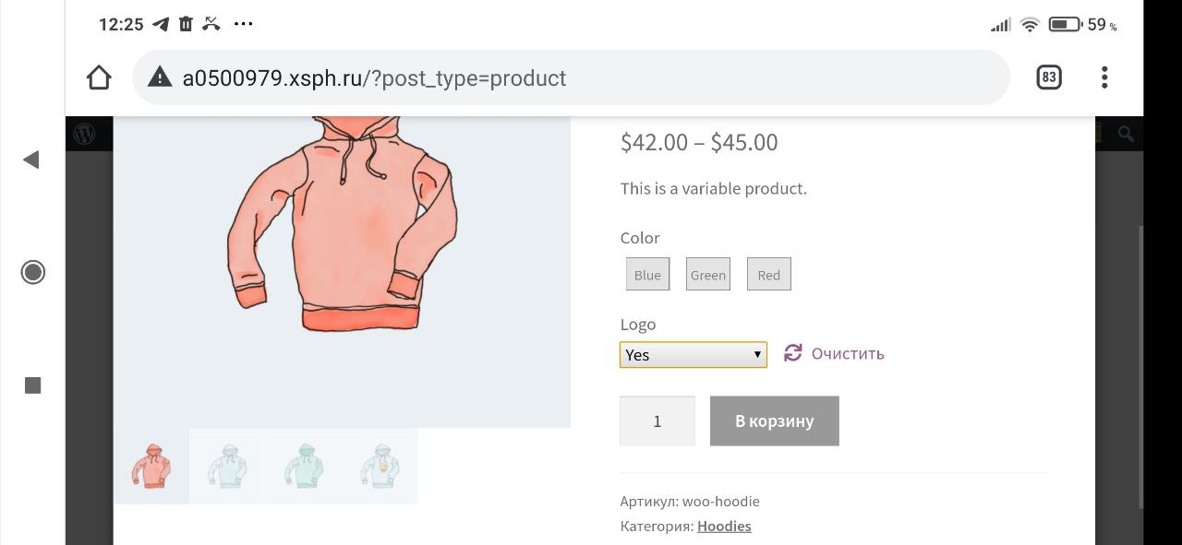This screenshot has height=545, width=1182.
Task: Tap the address bar URL
Action: click(x=374, y=78)
